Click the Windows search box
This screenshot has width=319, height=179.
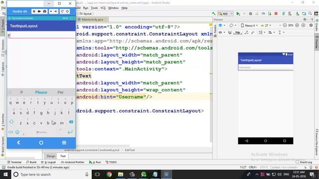51,175
